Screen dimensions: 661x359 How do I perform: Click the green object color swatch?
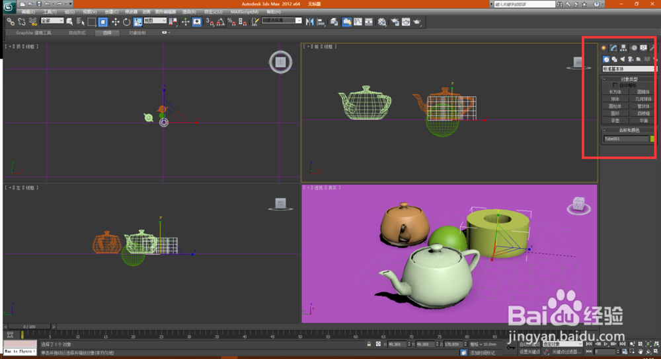point(652,139)
